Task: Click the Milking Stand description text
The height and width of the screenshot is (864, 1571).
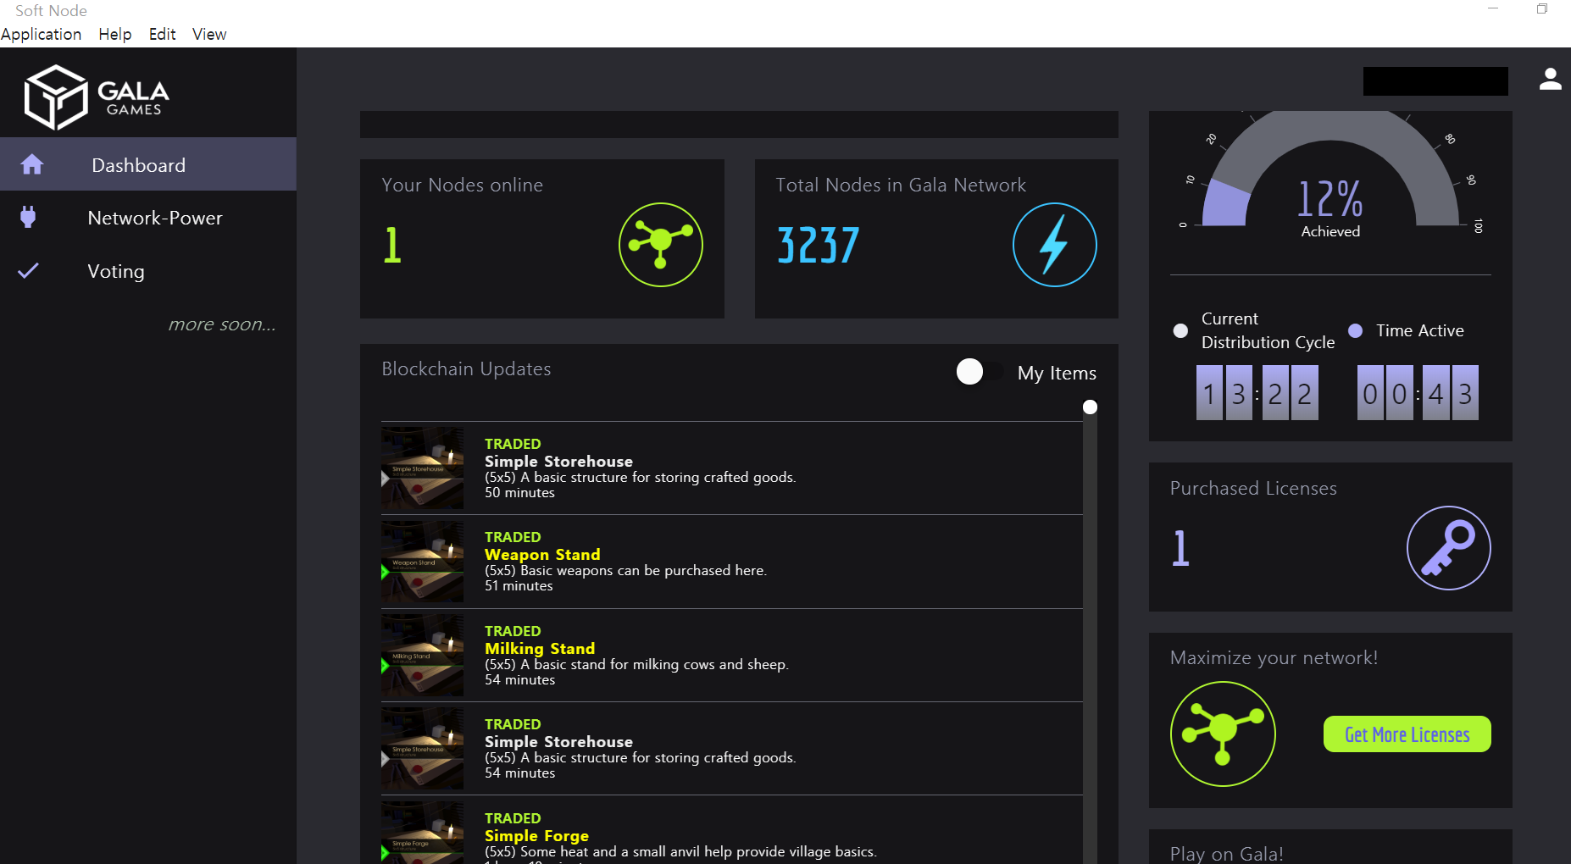Action: (x=636, y=664)
